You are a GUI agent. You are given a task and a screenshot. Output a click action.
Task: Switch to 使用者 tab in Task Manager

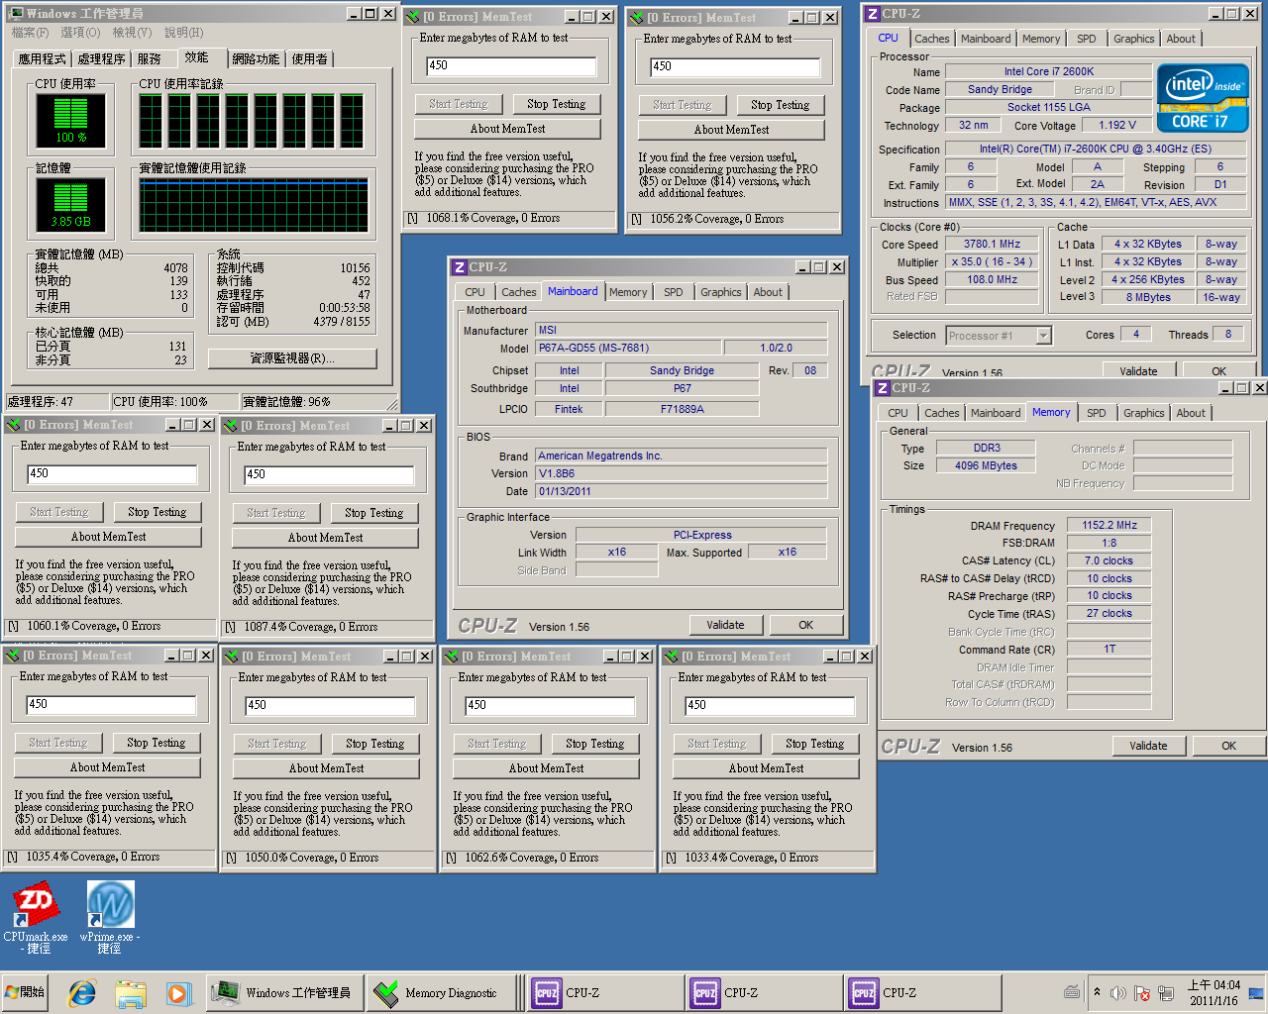310,59
